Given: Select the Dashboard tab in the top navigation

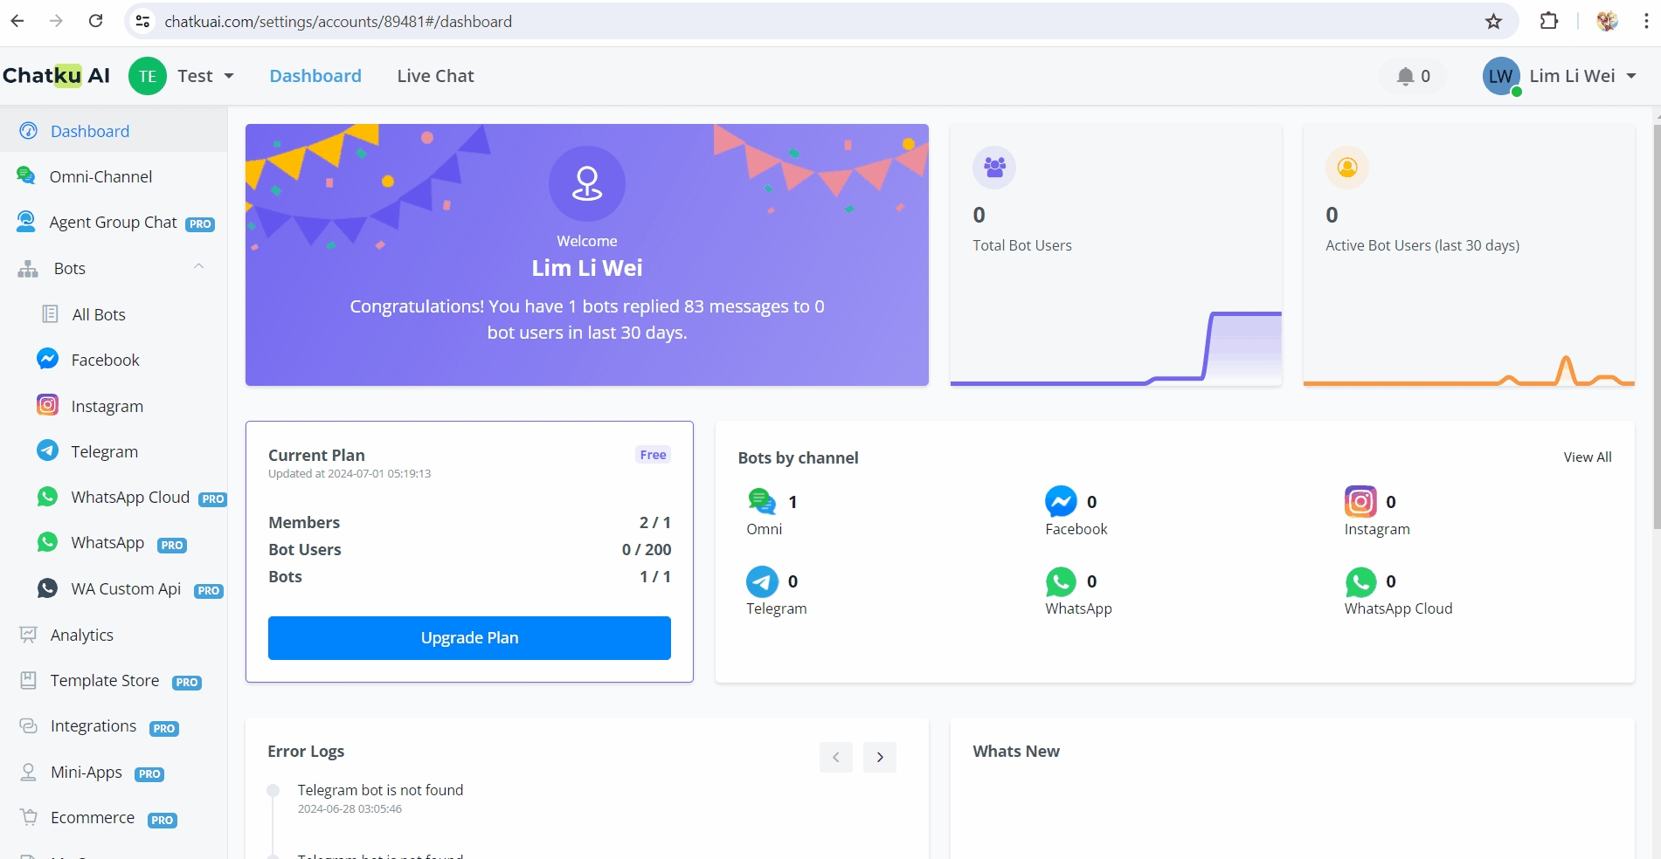Looking at the screenshot, I should (315, 76).
